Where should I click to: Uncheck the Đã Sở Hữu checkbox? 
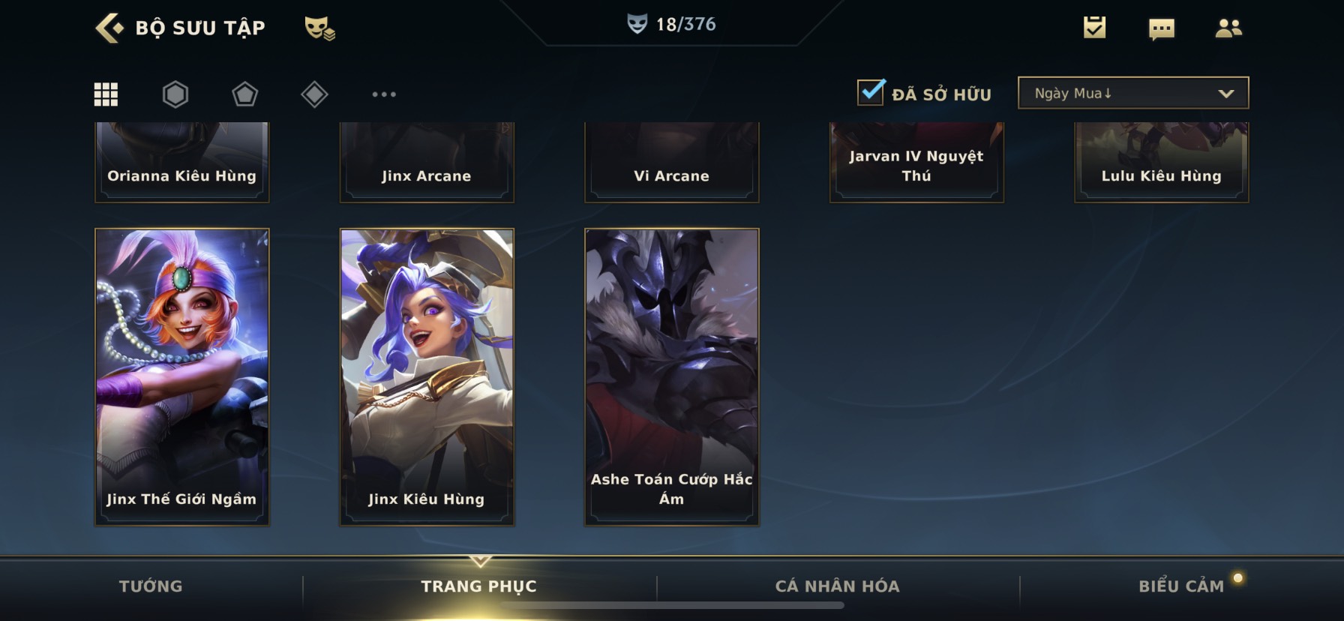[x=871, y=92]
